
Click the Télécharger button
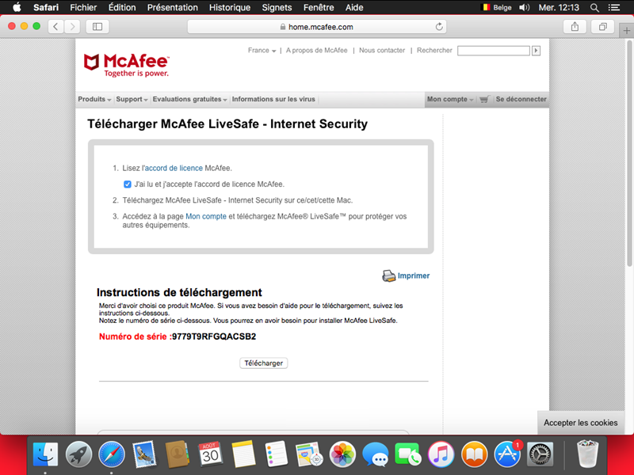[264, 363]
